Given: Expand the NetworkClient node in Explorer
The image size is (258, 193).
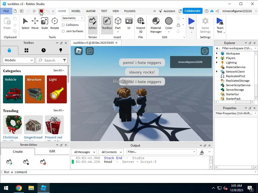Looking at the screenshot, I should [217, 71].
